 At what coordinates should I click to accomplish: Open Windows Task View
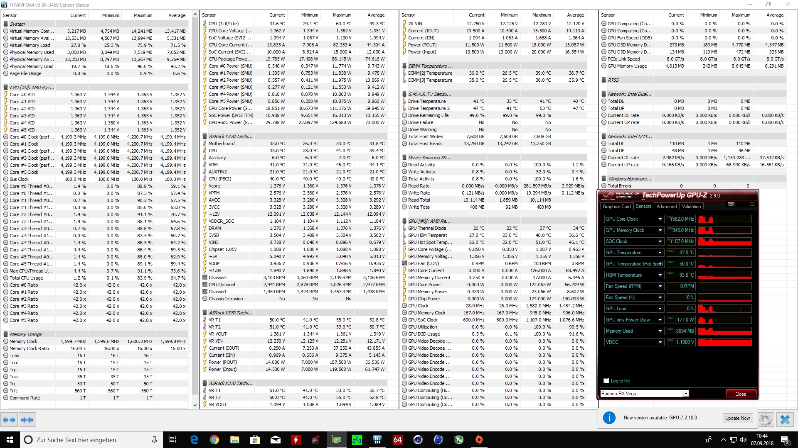pos(173,440)
